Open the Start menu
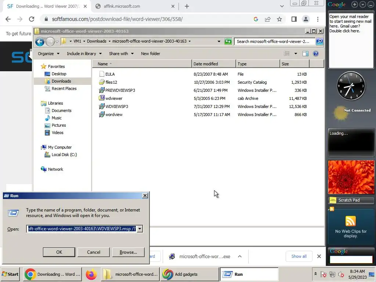376x282 pixels. [x=10, y=274]
